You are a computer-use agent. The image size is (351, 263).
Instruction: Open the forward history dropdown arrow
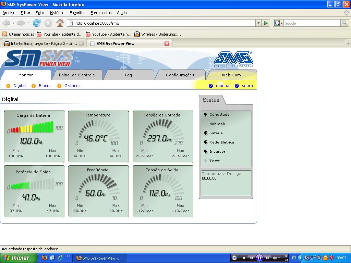point(29,23)
